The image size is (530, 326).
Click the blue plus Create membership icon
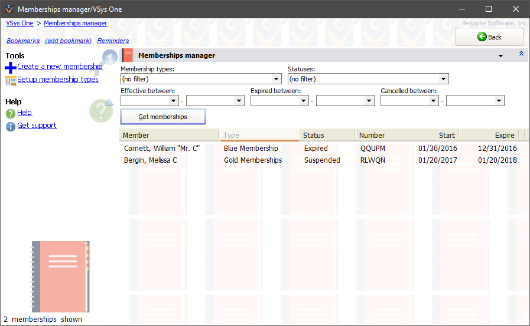pos(10,67)
